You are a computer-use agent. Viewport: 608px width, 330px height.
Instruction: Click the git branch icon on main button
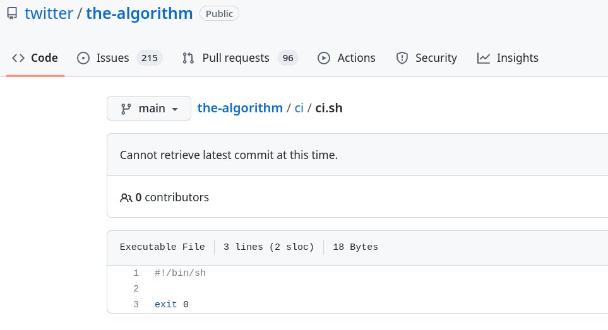pyautogui.click(x=126, y=109)
